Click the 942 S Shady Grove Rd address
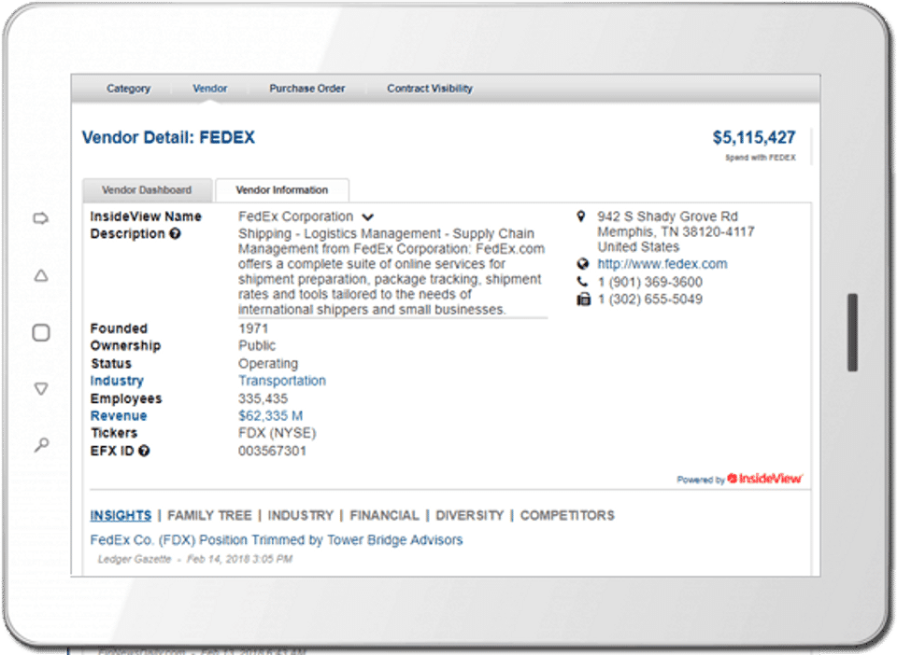 (676, 231)
